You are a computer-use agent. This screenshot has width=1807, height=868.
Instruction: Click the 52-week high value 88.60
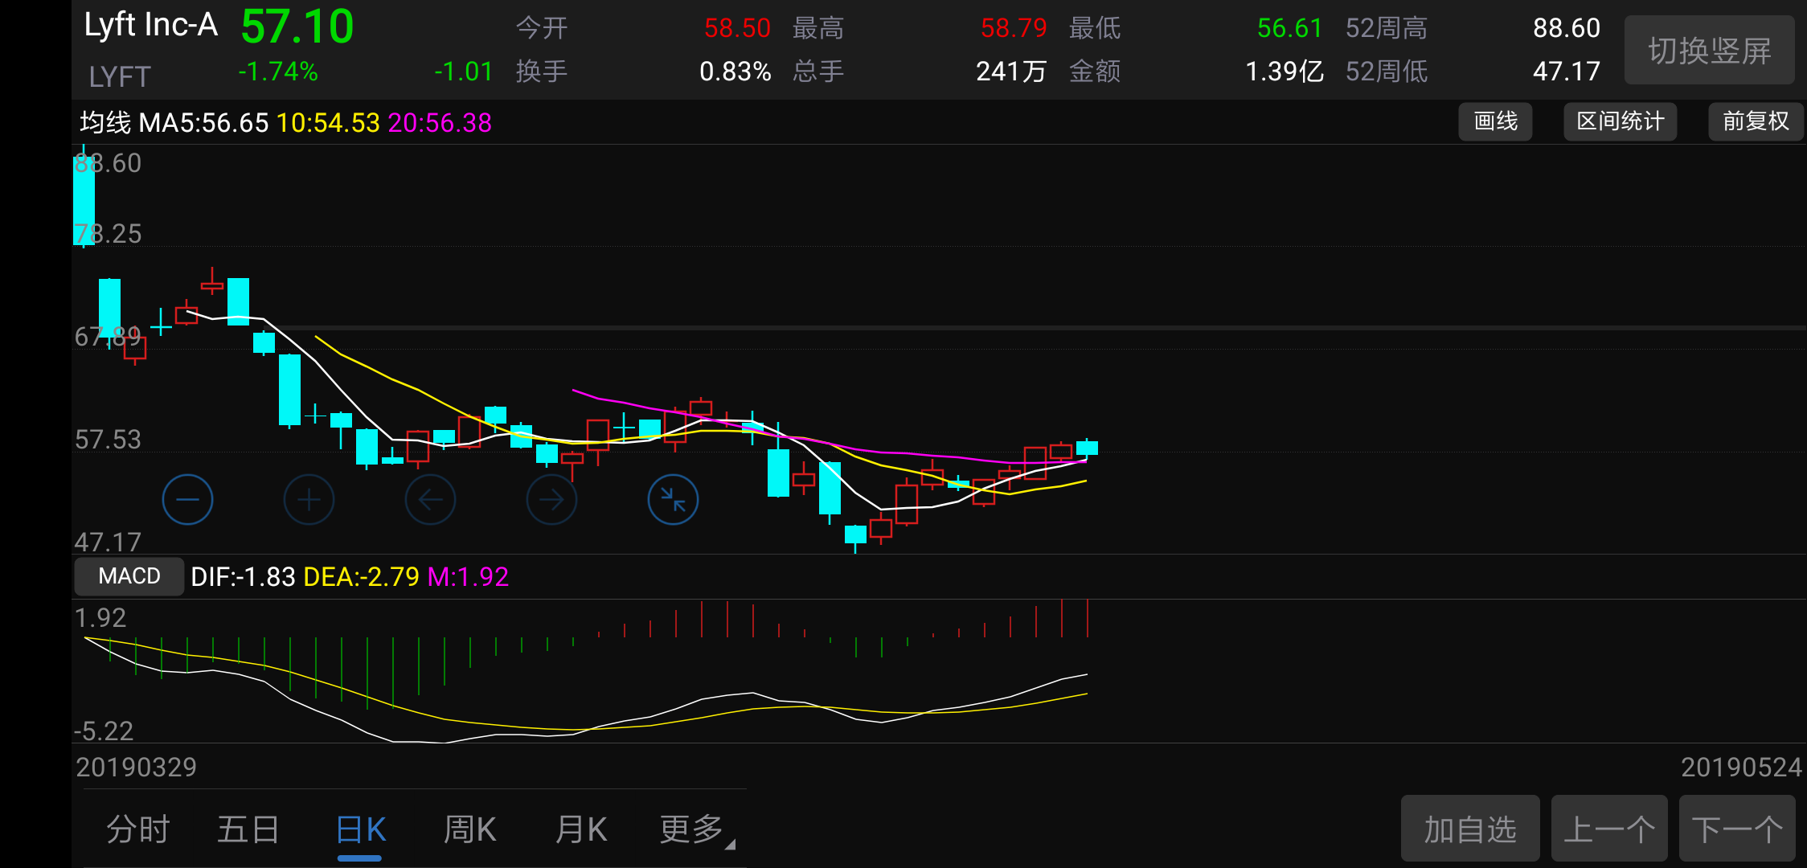tap(1567, 28)
